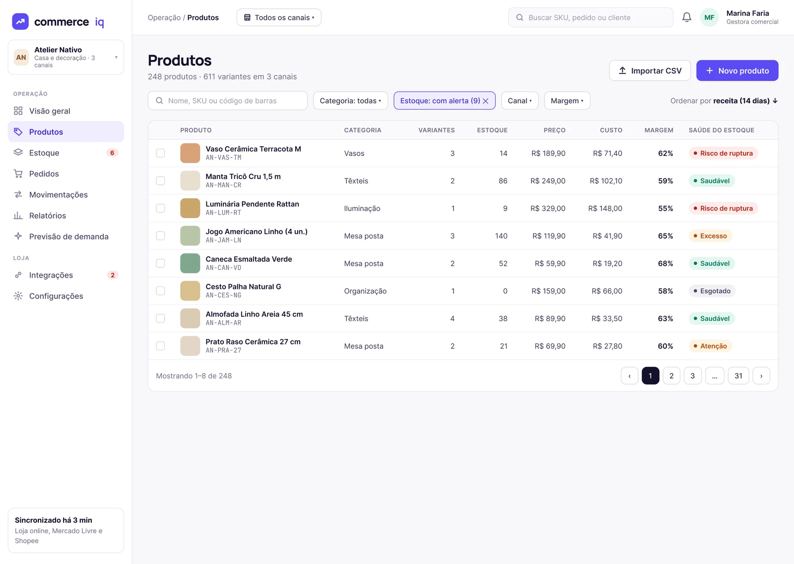
Task: Click the Previsão de demanda sparkle icon
Action: pos(18,236)
